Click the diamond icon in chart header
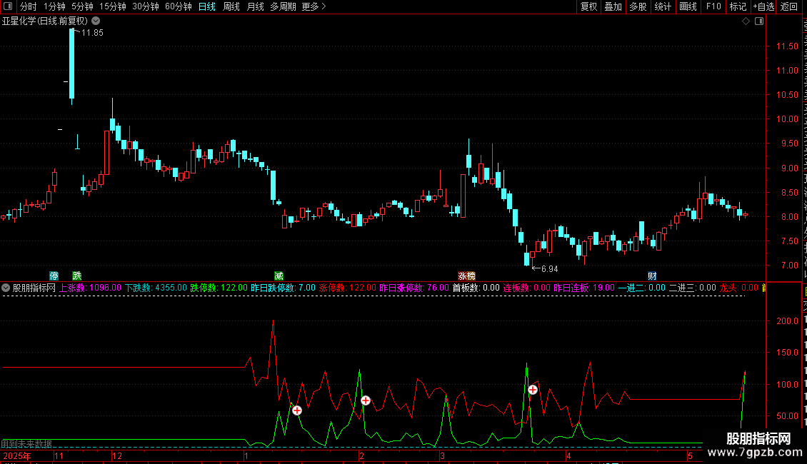 point(746,21)
